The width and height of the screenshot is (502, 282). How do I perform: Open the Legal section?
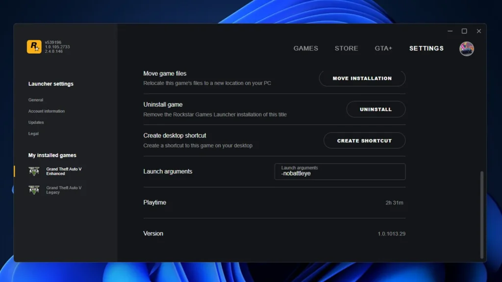click(x=33, y=133)
